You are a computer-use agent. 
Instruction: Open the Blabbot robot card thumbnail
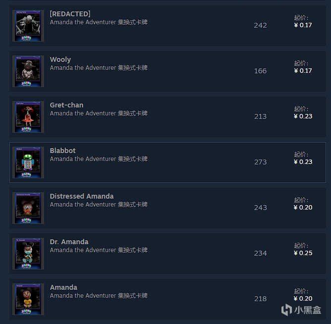click(x=28, y=162)
